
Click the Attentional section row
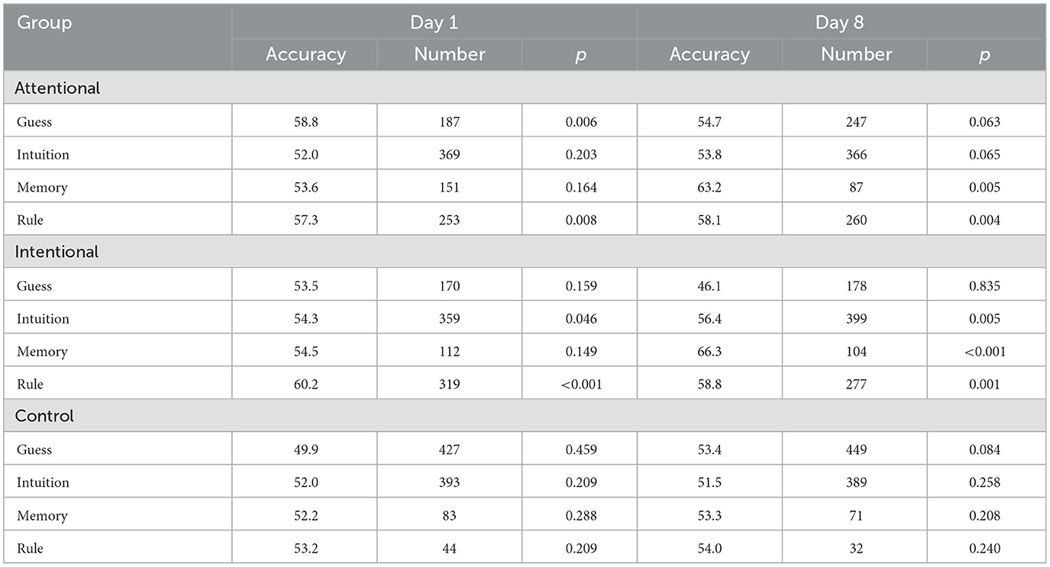click(525, 88)
